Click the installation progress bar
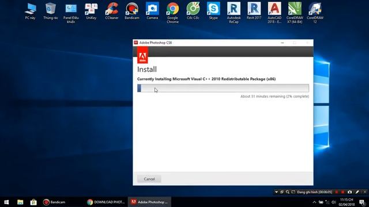This screenshot has height=207, width=369. [223, 88]
